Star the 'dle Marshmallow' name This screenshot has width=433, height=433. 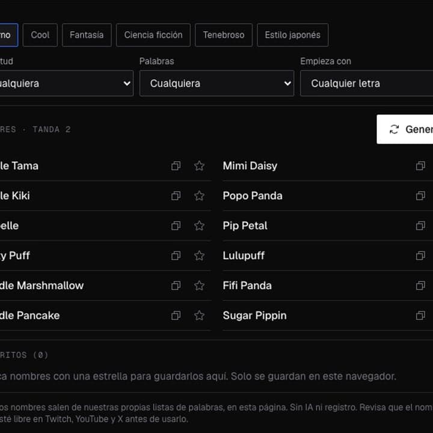[x=199, y=286]
